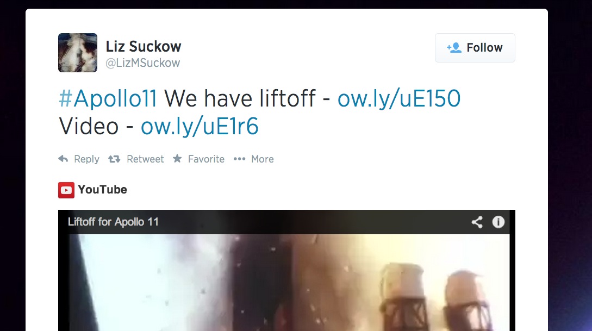
Task: Follow Liz Suckow
Action: pyautogui.click(x=475, y=47)
